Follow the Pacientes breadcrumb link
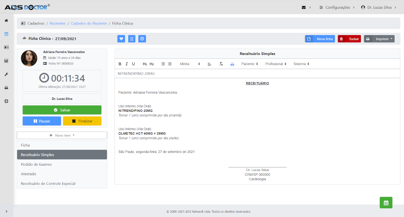 [x=58, y=24]
